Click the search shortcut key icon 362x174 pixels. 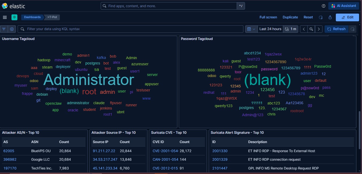click(241, 6)
